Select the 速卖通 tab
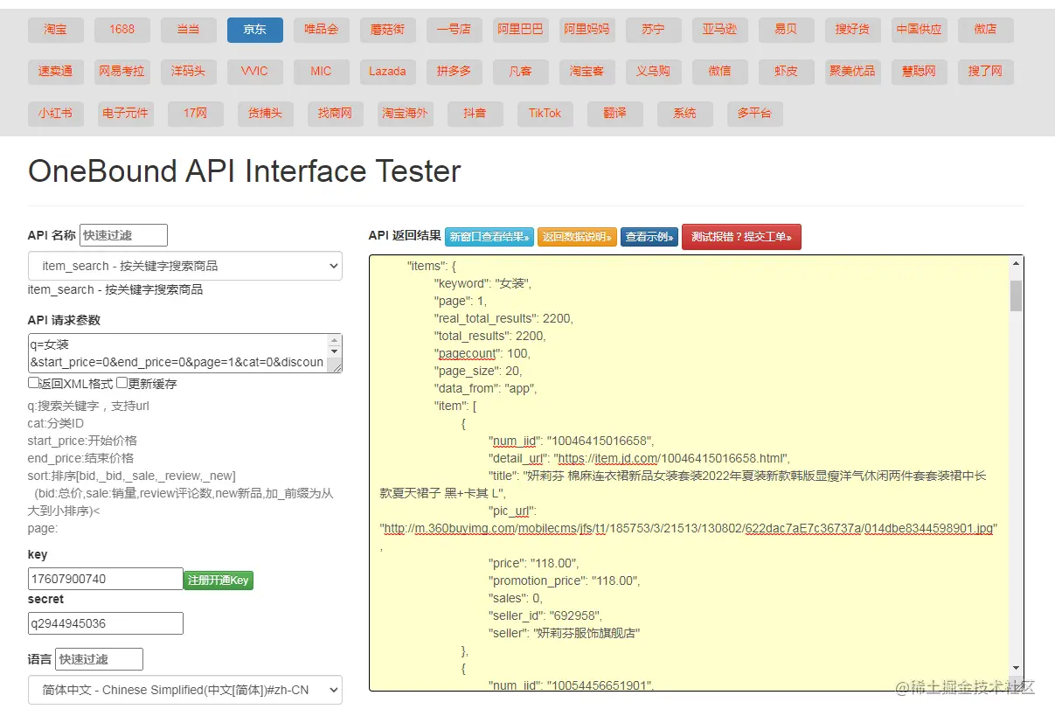Viewport: 1055px width, 716px height. [x=55, y=72]
